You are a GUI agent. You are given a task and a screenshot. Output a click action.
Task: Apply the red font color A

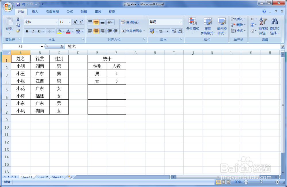[x=68, y=31]
